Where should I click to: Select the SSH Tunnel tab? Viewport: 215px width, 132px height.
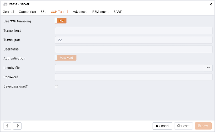coord(60,12)
